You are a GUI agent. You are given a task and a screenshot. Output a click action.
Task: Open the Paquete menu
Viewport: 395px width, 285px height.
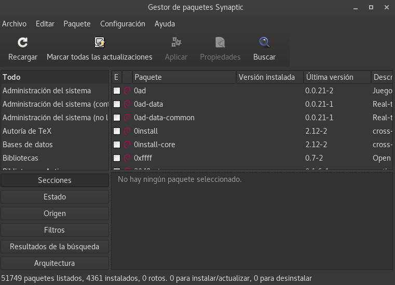(x=77, y=24)
